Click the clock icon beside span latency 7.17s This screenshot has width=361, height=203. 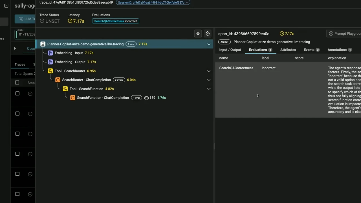[282, 34]
